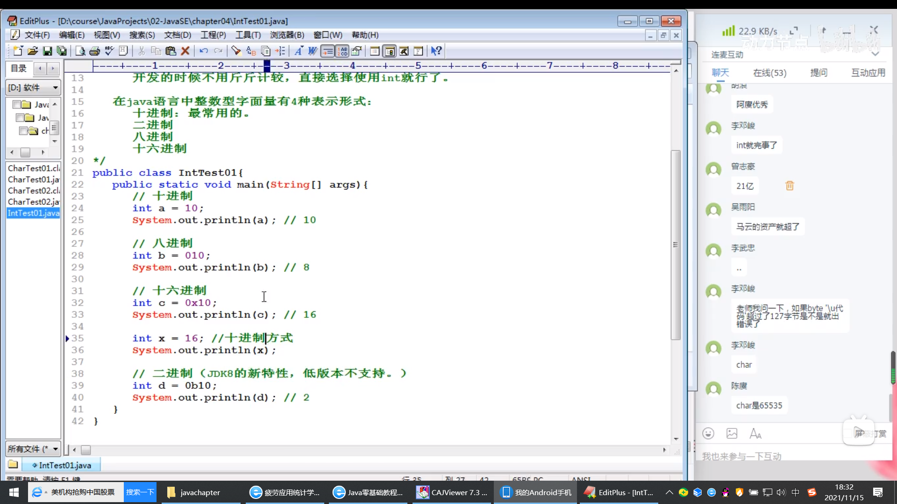The height and width of the screenshot is (504, 897).
Task: Switch to the 在线(53) tab
Action: pos(769,73)
